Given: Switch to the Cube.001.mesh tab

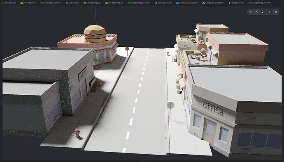Looking at the screenshot, I should pyautogui.click(x=163, y=3).
